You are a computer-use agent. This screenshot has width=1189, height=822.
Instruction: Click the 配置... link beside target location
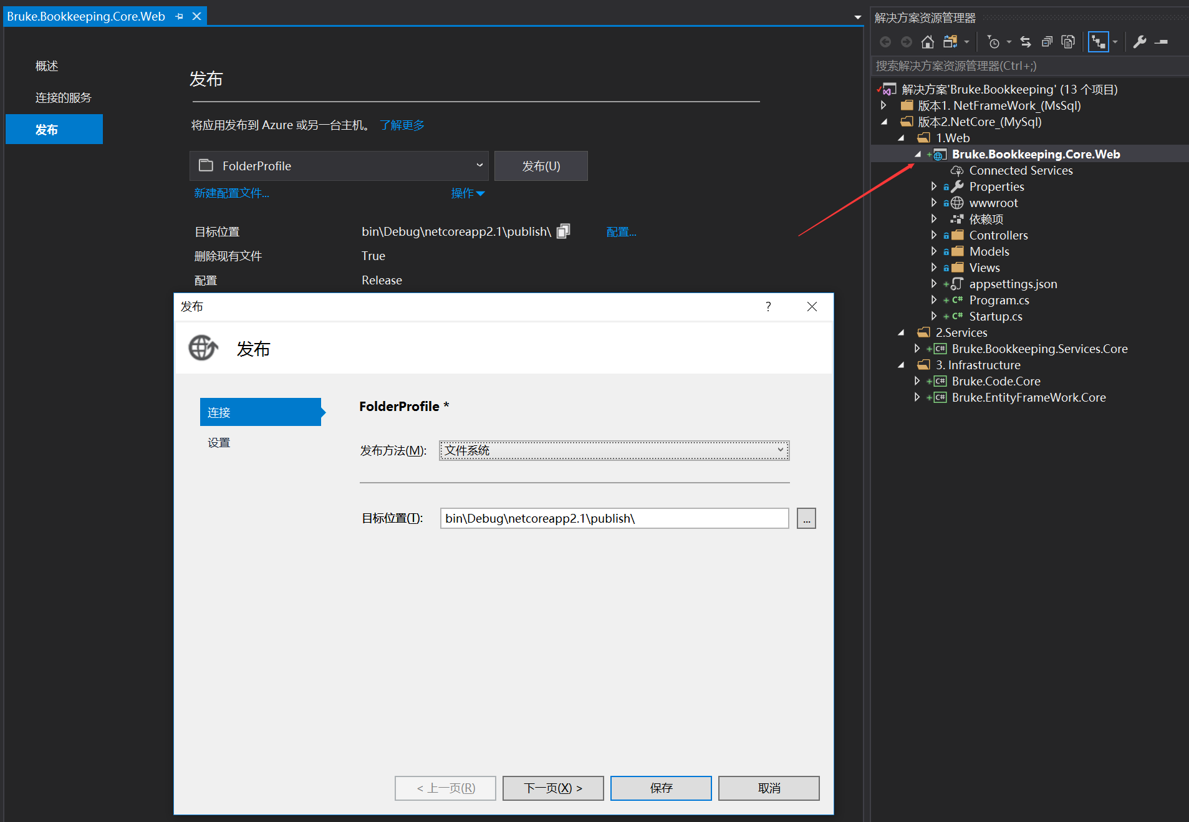(x=621, y=232)
